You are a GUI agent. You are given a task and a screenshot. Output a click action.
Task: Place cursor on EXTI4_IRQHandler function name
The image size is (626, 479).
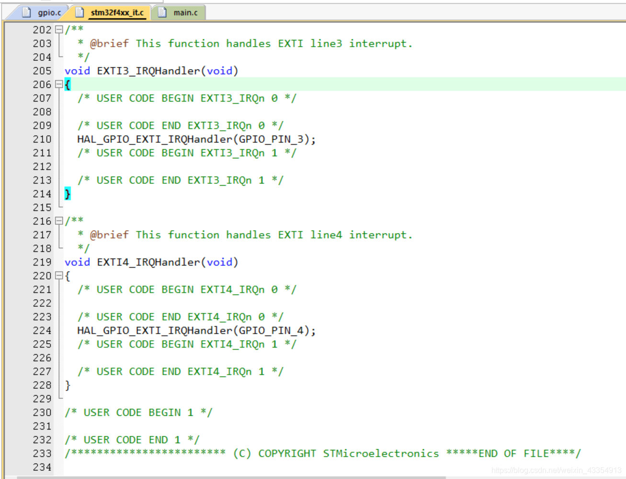(x=148, y=262)
